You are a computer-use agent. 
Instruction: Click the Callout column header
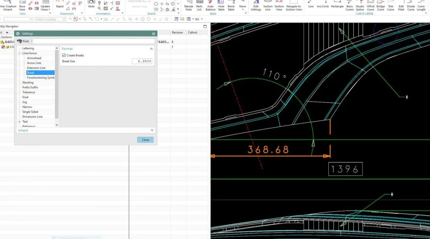pyautogui.click(x=192, y=32)
